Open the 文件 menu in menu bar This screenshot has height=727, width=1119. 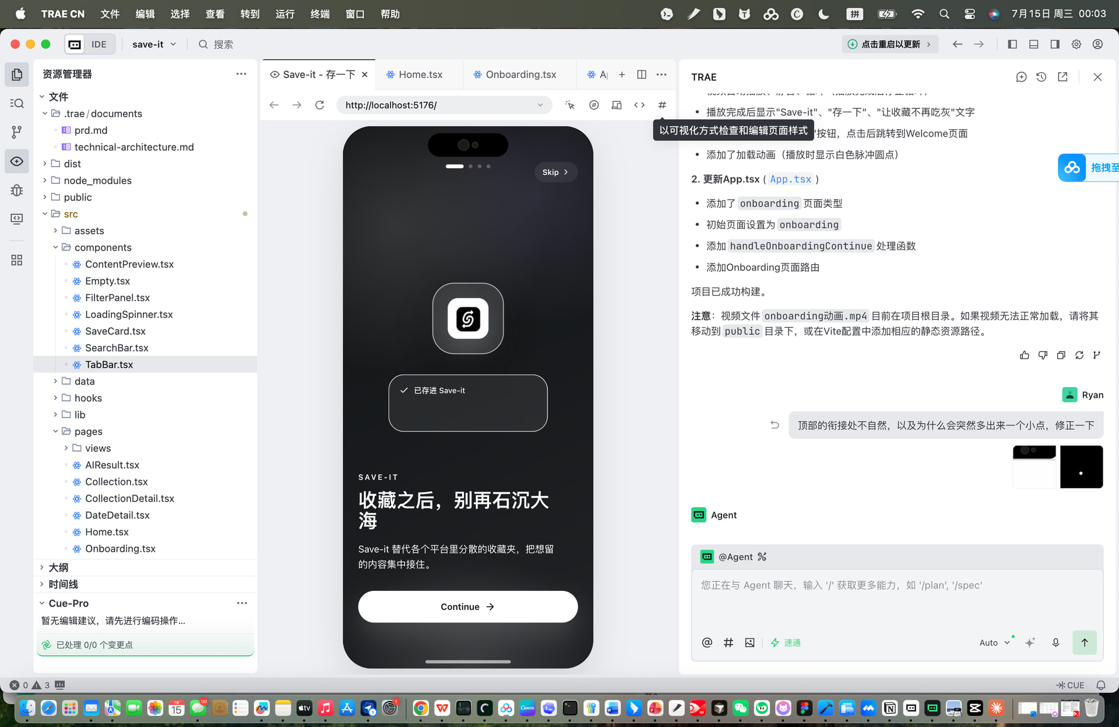[x=110, y=14]
